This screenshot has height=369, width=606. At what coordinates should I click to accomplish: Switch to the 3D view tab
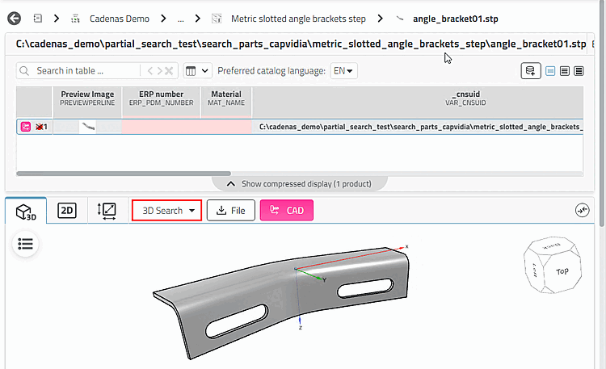pyautogui.click(x=26, y=211)
